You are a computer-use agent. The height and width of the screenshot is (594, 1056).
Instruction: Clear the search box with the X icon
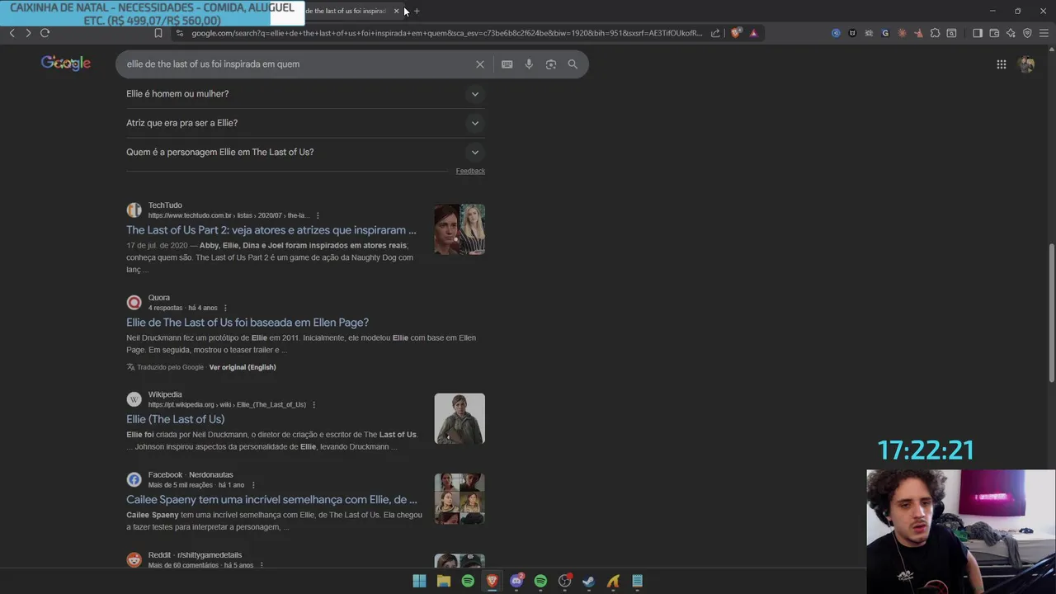click(x=480, y=64)
